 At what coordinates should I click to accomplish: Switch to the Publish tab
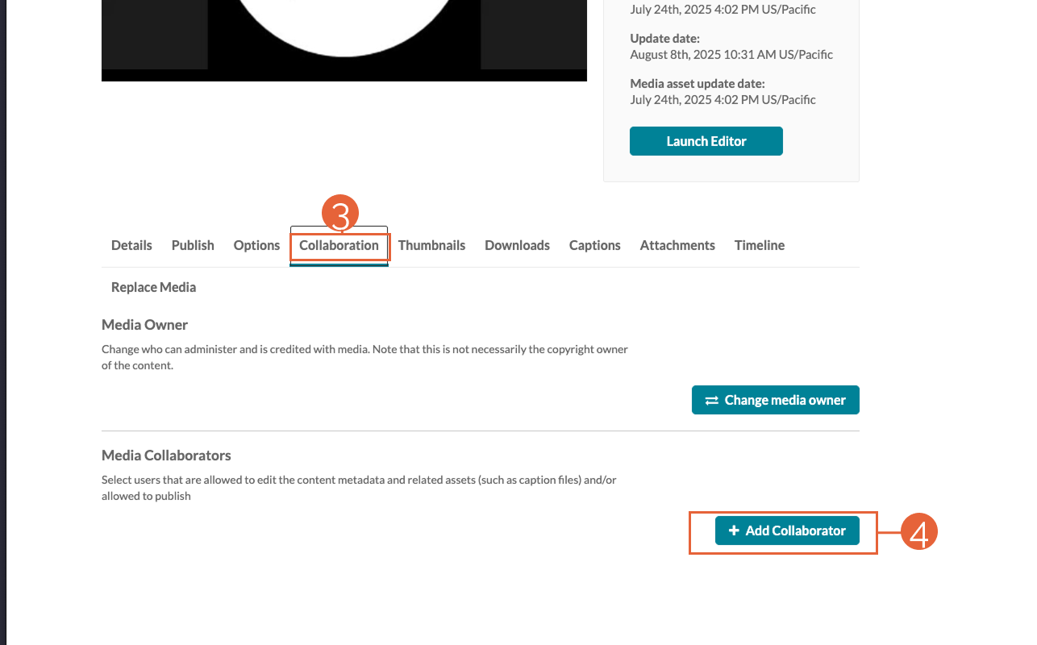pyautogui.click(x=193, y=245)
